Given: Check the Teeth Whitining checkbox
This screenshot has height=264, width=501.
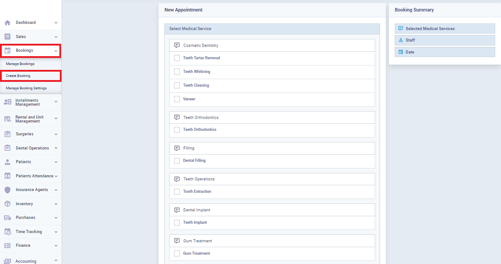Looking at the screenshot, I should [x=177, y=72].
